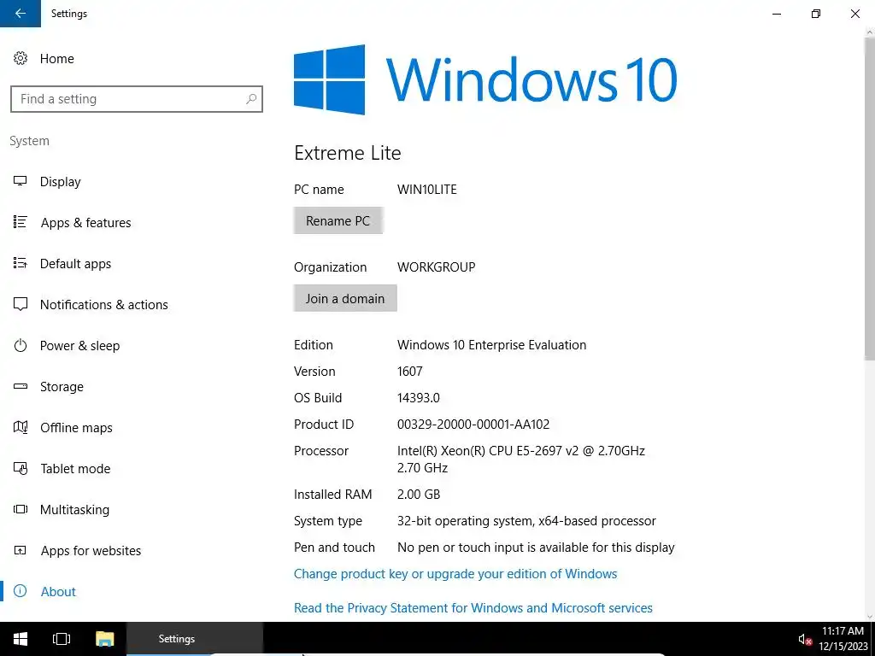Open the Privacy Statement link
This screenshot has height=656, width=875.
(473, 607)
